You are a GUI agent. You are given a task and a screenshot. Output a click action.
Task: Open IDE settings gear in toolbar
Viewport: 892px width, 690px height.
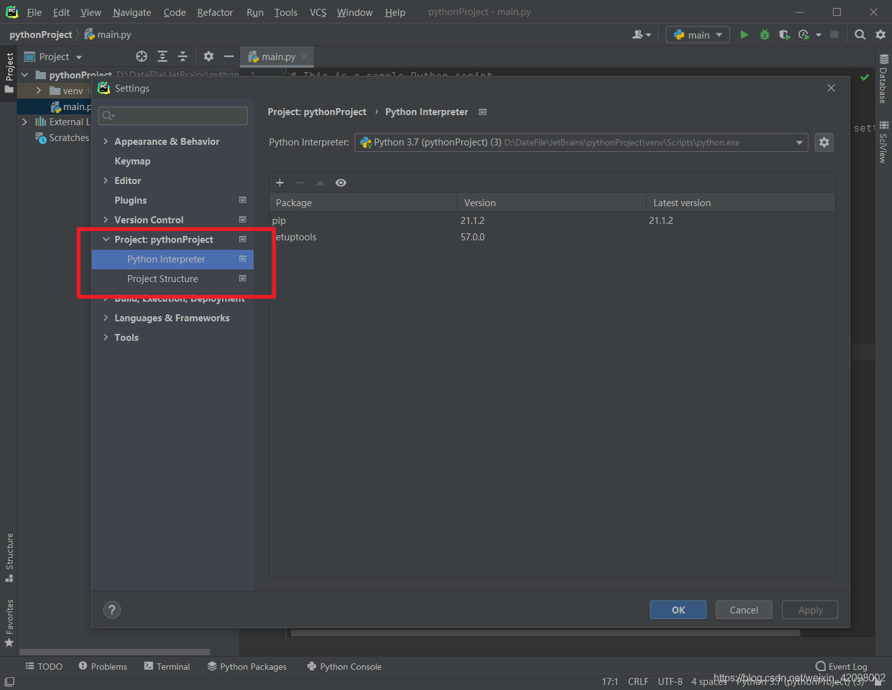[880, 35]
